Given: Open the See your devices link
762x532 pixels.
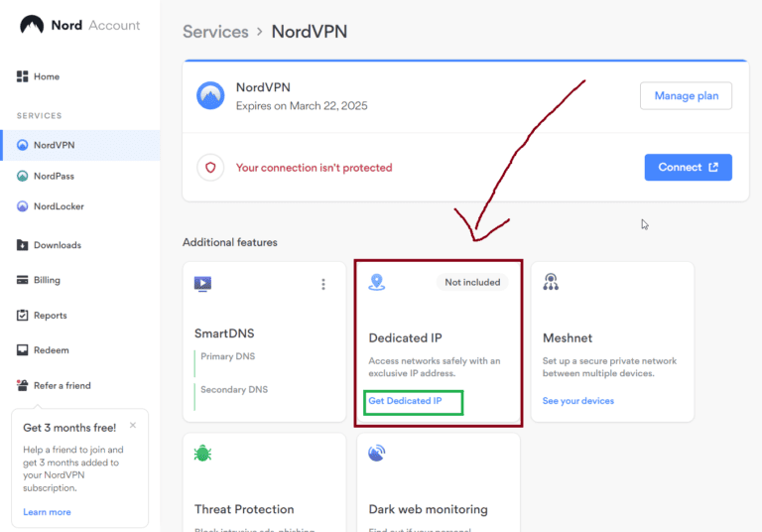Looking at the screenshot, I should (577, 401).
